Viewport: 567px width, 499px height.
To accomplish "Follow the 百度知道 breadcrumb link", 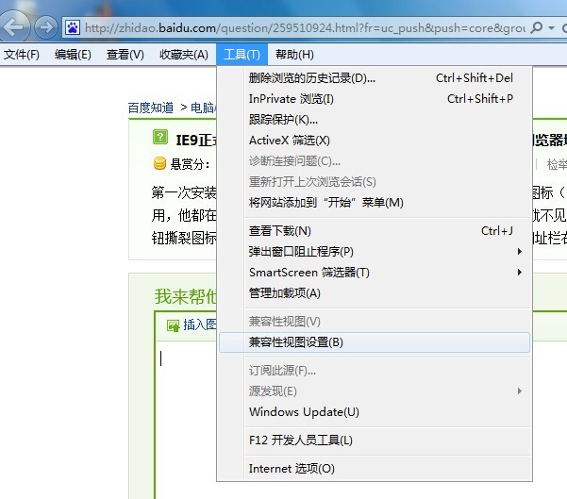I will (x=150, y=108).
